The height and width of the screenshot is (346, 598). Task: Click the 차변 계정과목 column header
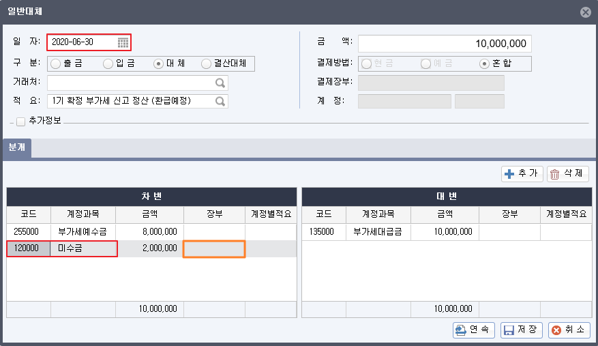tap(83, 214)
